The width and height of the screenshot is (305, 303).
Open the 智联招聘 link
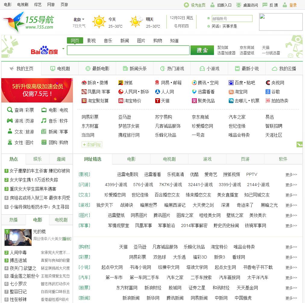pyautogui.click(x=274, y=126)
